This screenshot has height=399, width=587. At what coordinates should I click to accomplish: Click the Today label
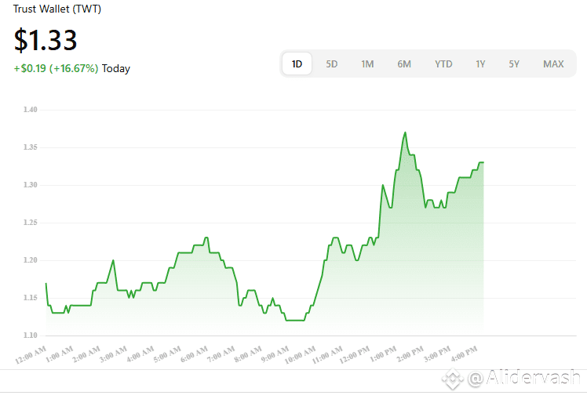click(x=116, y=69)
